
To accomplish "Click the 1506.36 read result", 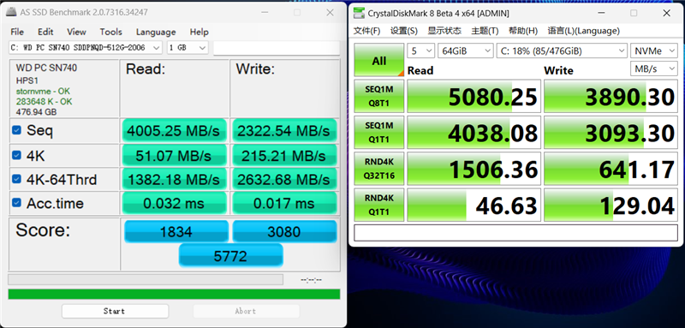I will tap(474, 169).
